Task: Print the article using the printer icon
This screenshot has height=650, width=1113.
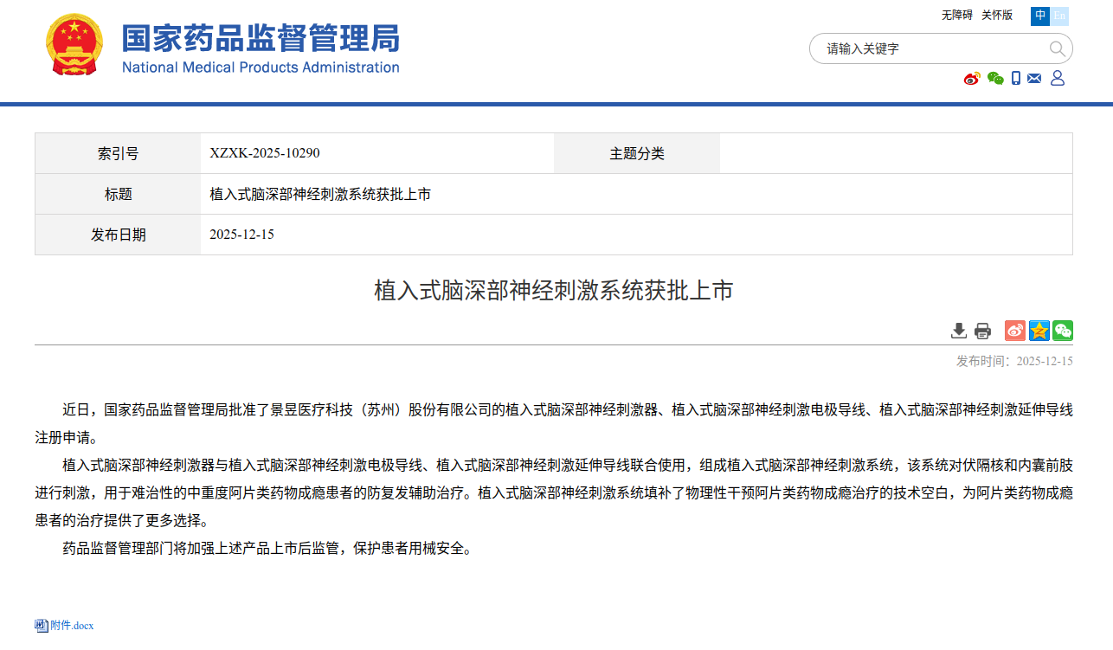Action: click(982, 331)
